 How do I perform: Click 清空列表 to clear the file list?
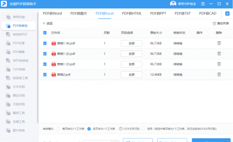click(221, 23)
